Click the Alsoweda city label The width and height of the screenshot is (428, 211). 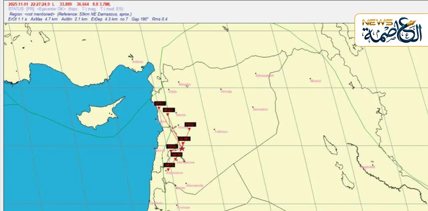[195, 185]
